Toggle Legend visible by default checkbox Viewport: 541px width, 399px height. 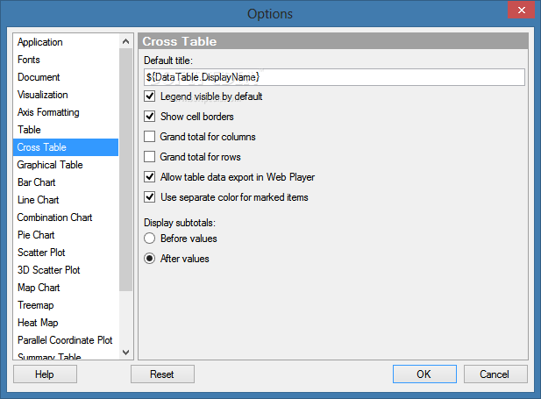(149, 96)
